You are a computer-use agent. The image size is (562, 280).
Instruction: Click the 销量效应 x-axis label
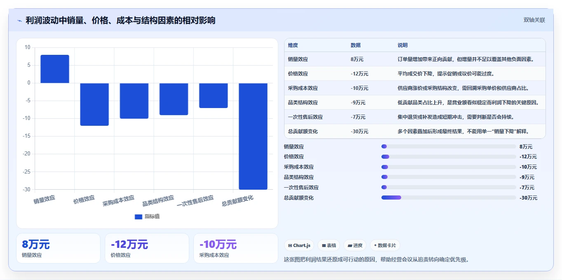click(44, 200)
